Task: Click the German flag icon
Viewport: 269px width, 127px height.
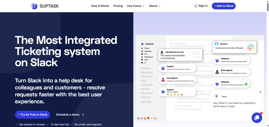Action: pos(148,118)
